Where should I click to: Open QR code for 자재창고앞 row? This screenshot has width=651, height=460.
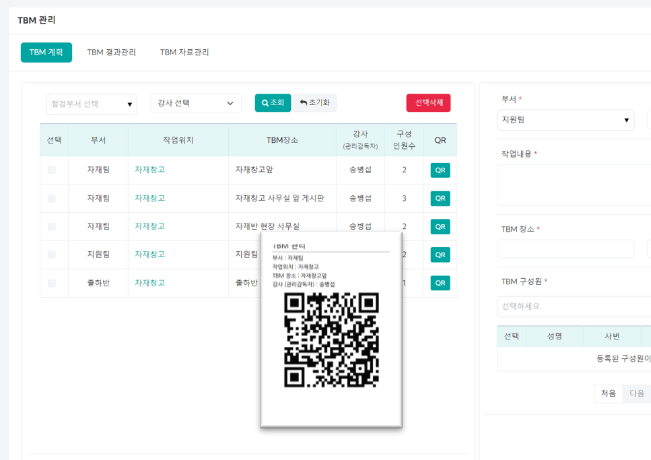(x=440, y=170)
